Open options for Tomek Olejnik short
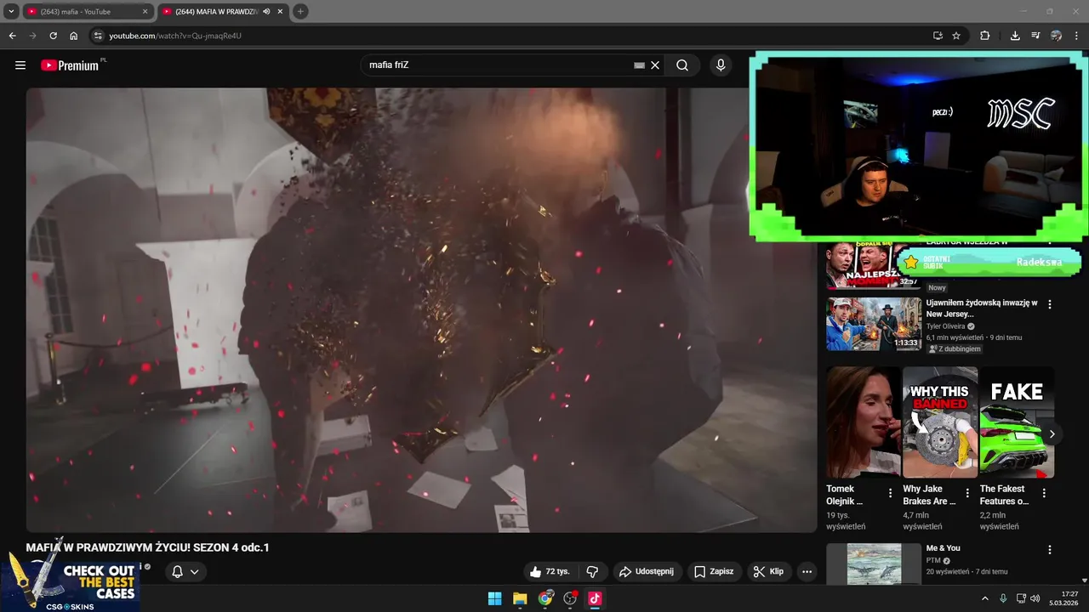 [x=891, y=493]
